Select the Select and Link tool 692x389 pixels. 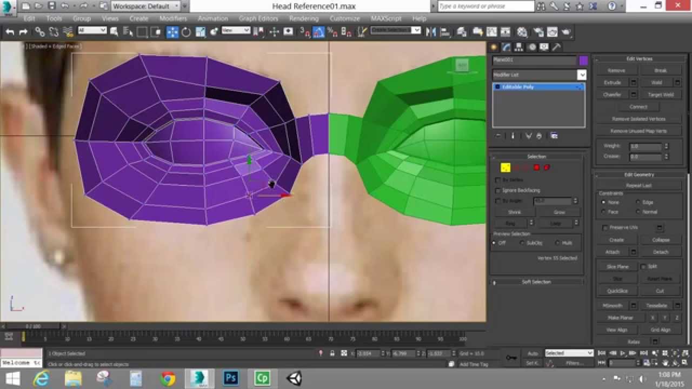click(39, 32)
